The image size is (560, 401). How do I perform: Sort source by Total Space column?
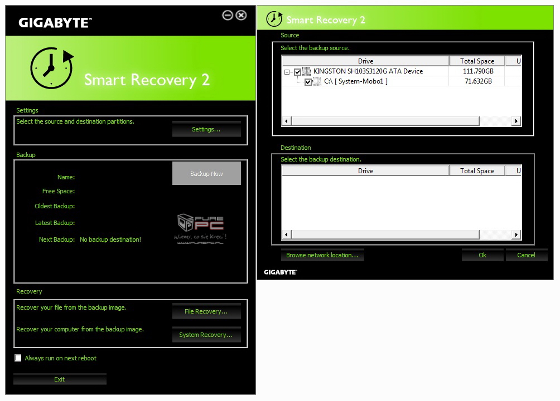click(x=477, y=61)
